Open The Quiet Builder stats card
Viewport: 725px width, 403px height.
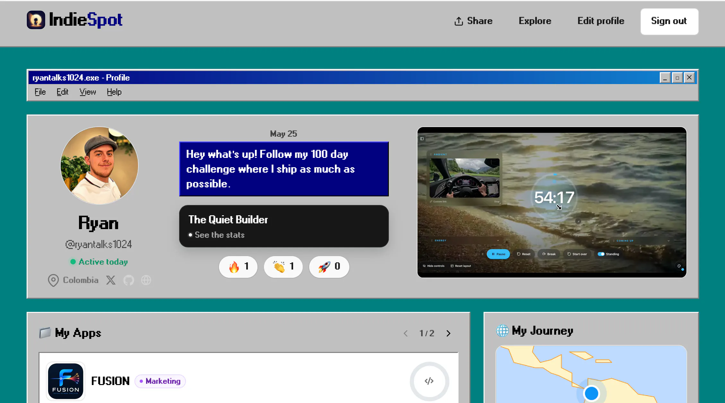284,226
